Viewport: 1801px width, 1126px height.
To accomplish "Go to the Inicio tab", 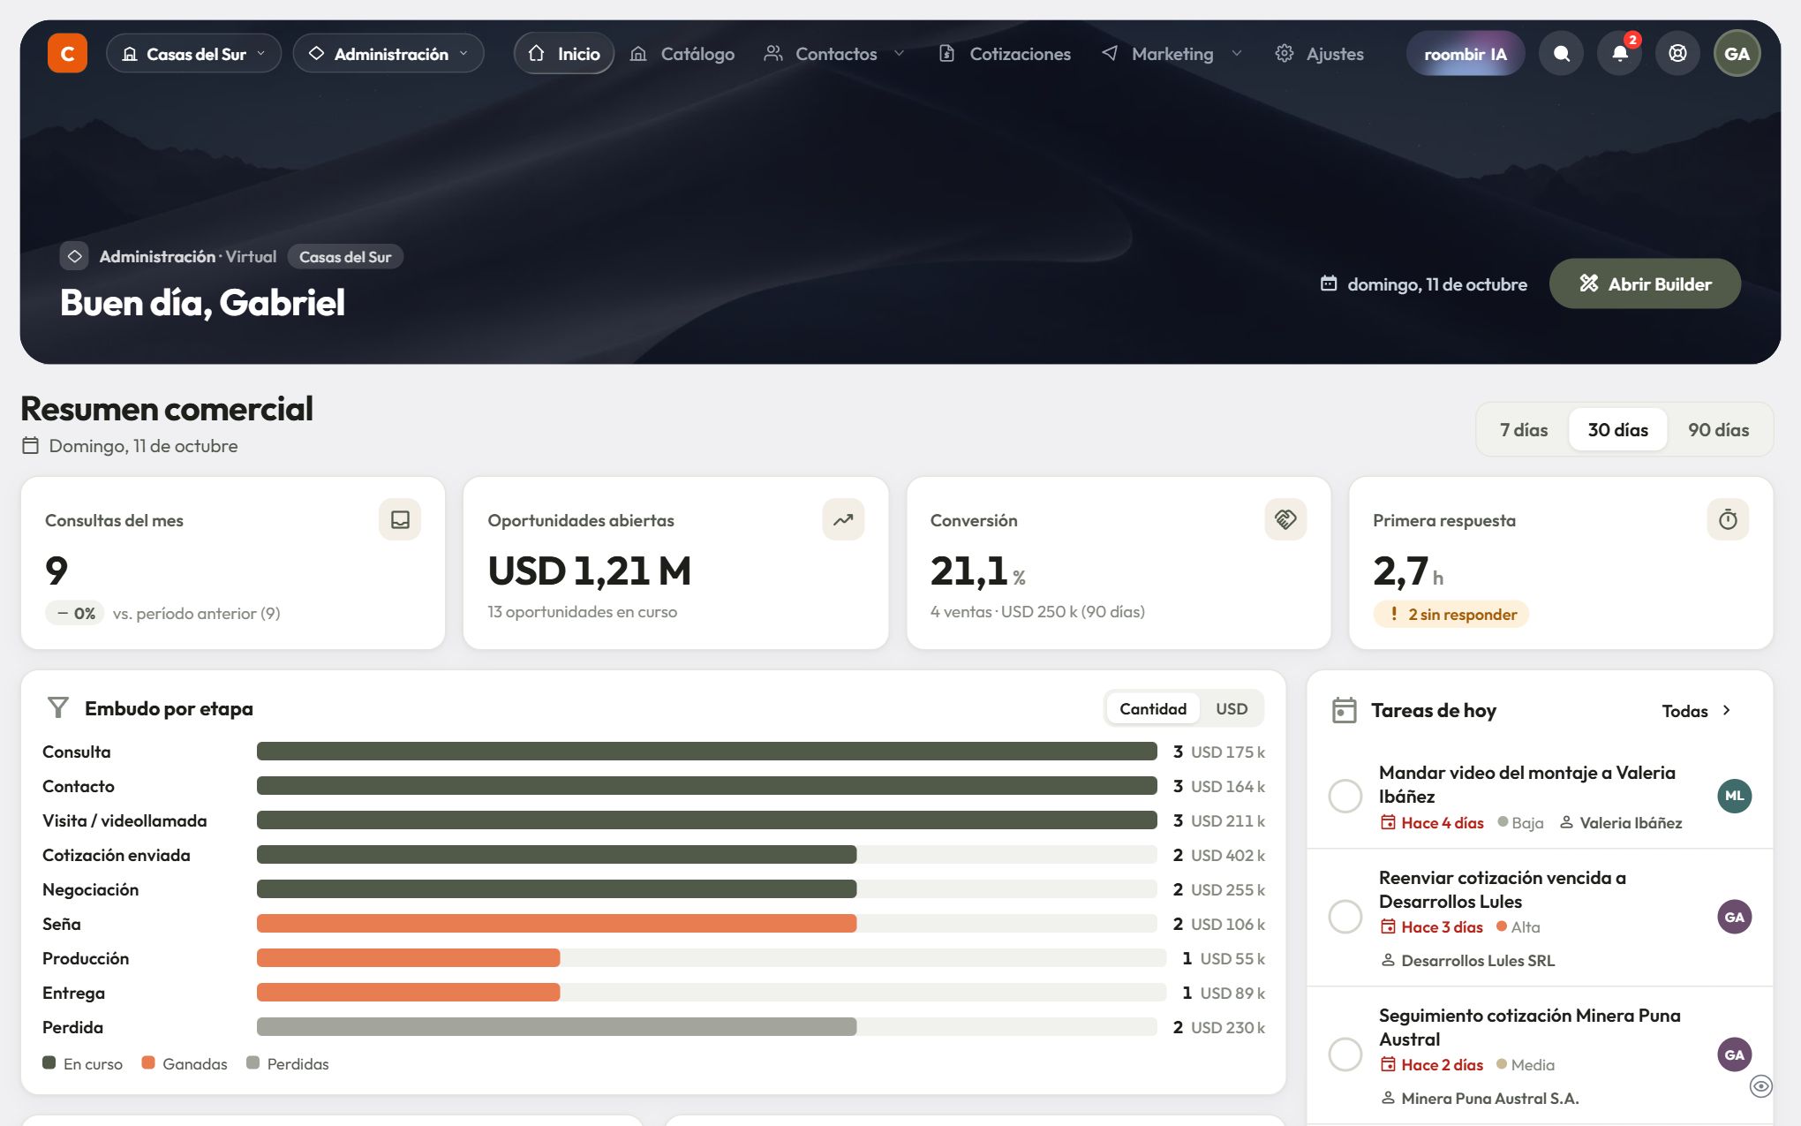I will pyautogui.click(x=564, y=54).
